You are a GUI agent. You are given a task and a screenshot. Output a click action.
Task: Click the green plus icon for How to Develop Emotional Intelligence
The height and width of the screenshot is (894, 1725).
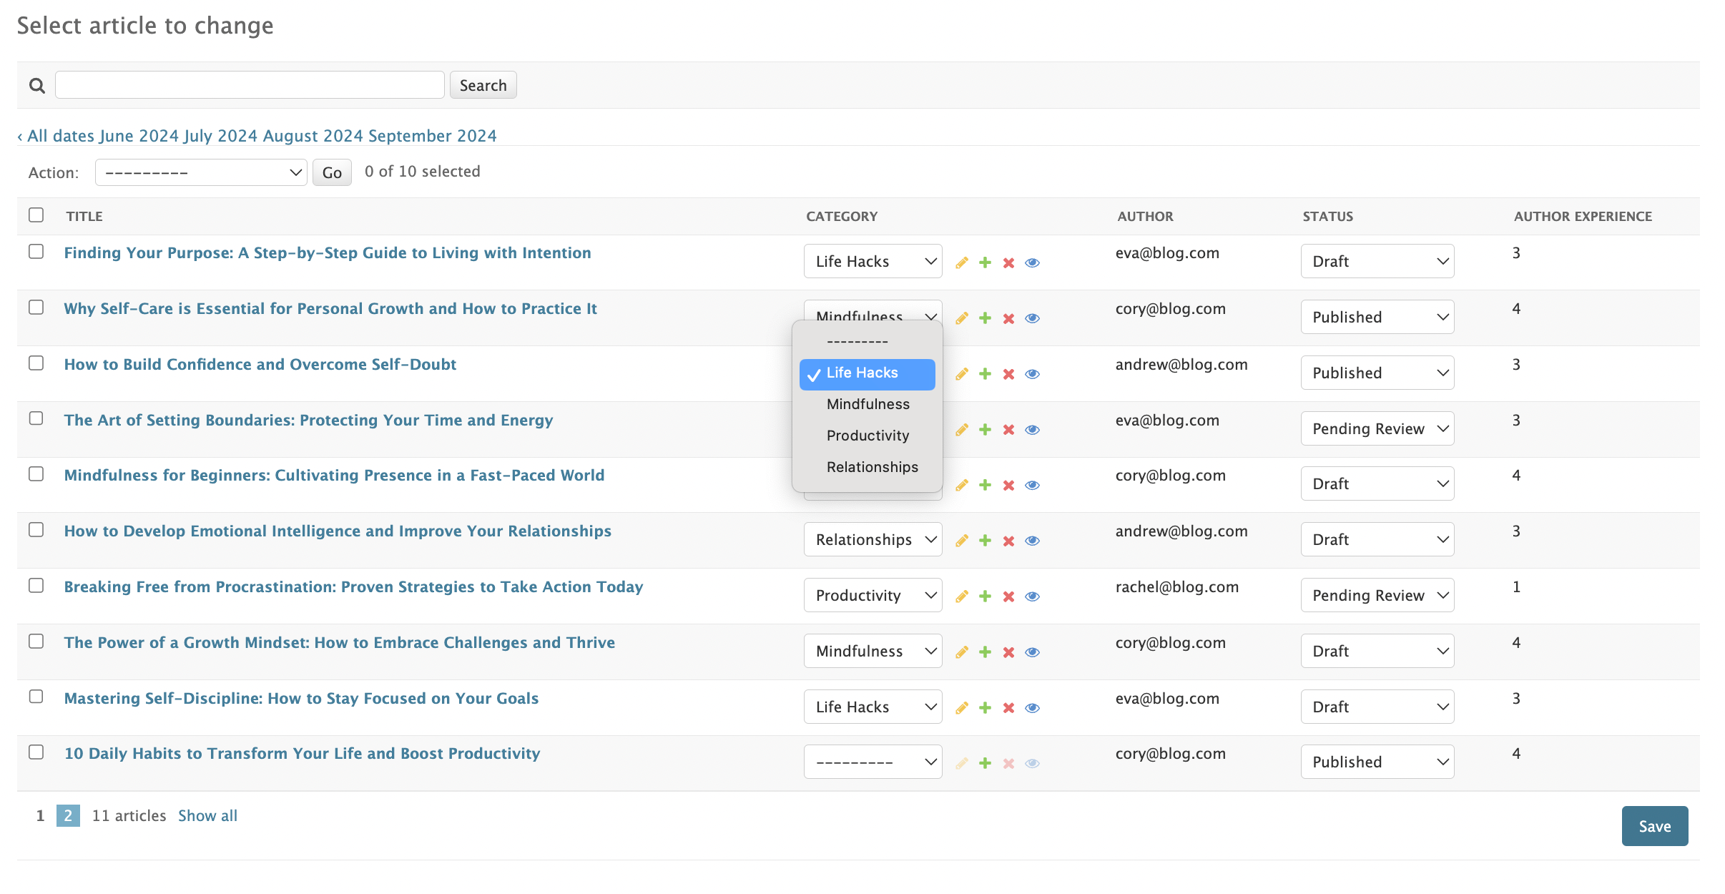point(985,540)
